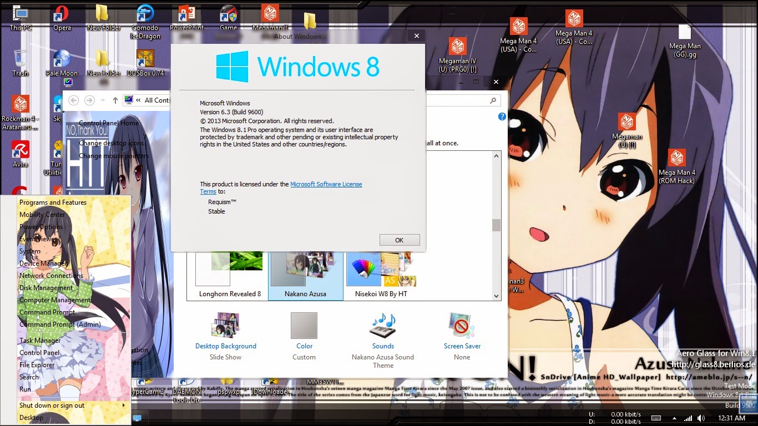
Task: Open the Game shortcut icon
Action: coord(228,18)
